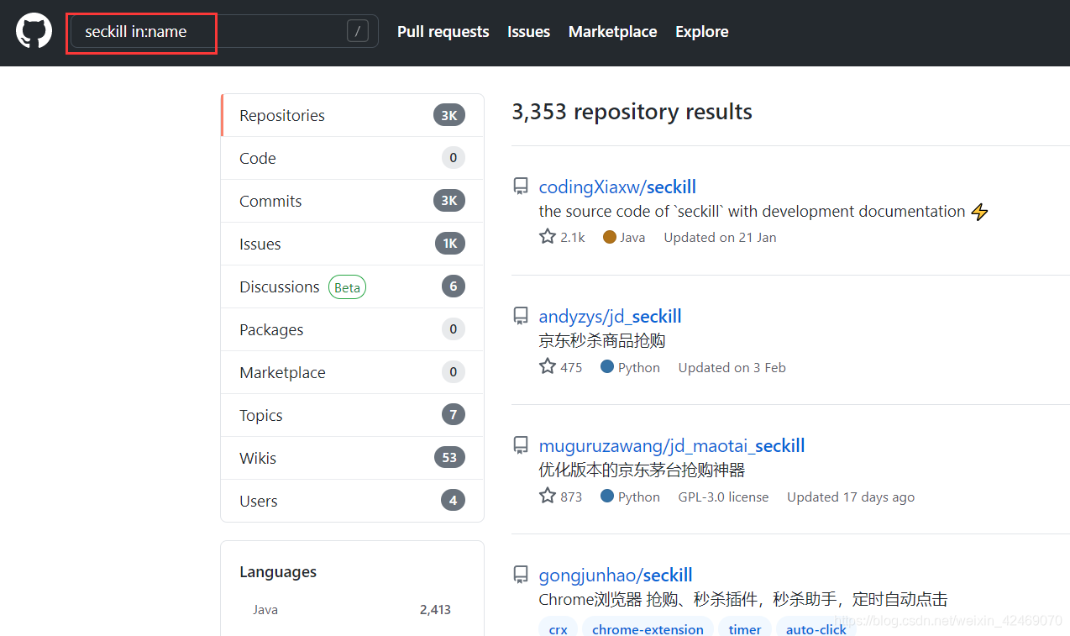Open the andyzys/jd_seckill repository
This screenshot has height=636, width=1070.
[x=610, y=316]
